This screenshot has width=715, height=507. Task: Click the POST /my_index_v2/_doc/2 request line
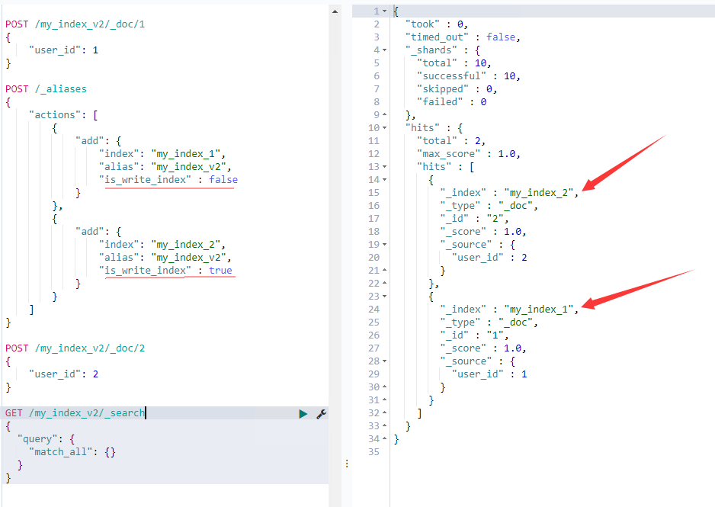[x=75, y=348]
